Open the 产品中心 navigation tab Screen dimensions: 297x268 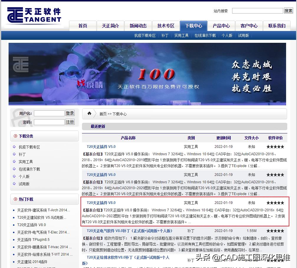click(x=221, y=26)
